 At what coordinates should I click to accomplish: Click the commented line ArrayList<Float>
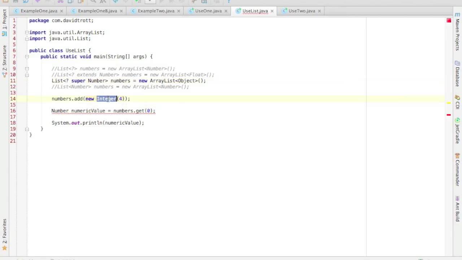(133, 75)
